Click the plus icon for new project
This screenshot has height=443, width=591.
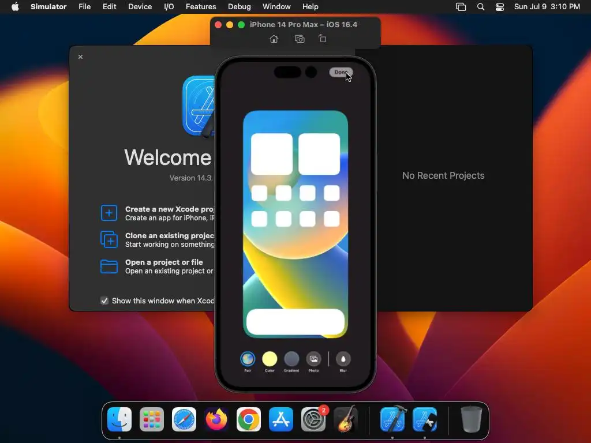[109, 213]
